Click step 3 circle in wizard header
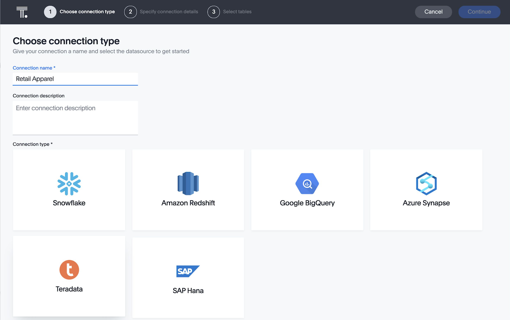Screen dimensions: 510x320 tap(214, 12)
